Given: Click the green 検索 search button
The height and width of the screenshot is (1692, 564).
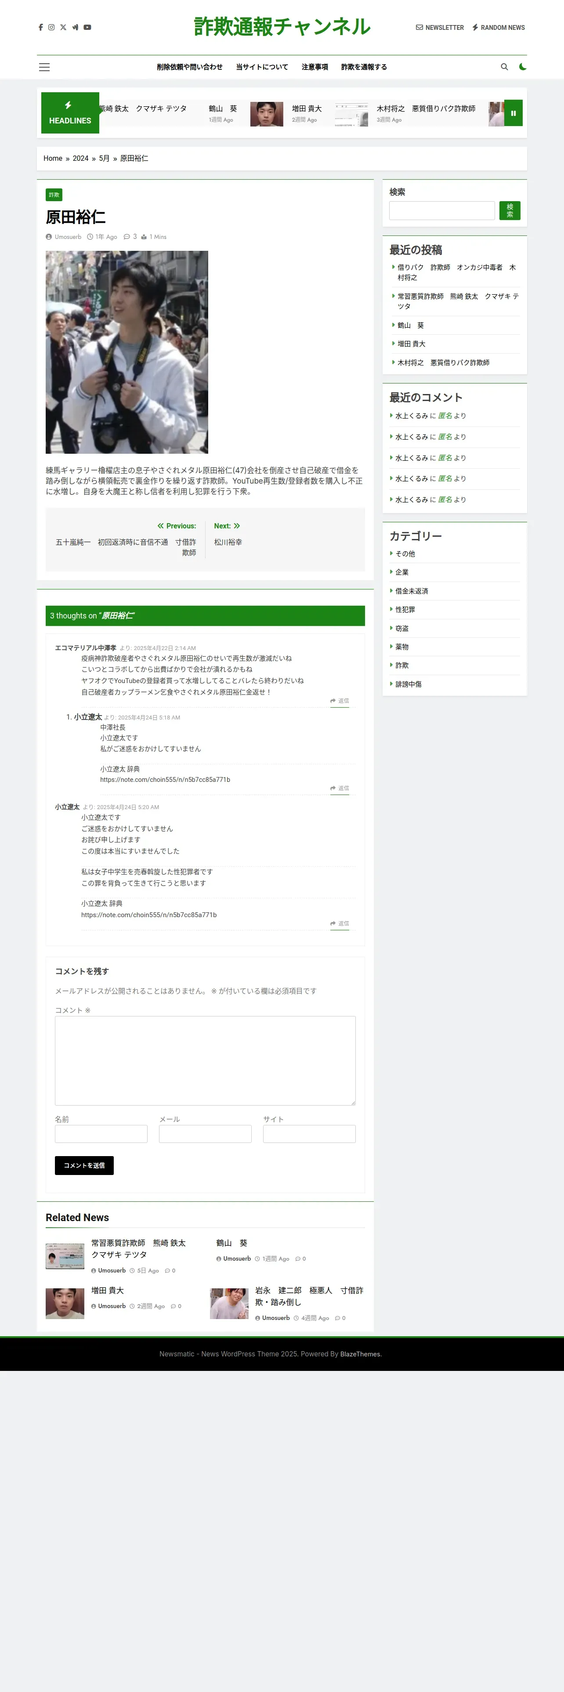Looking at the screenshot, I should click(510, 211).
